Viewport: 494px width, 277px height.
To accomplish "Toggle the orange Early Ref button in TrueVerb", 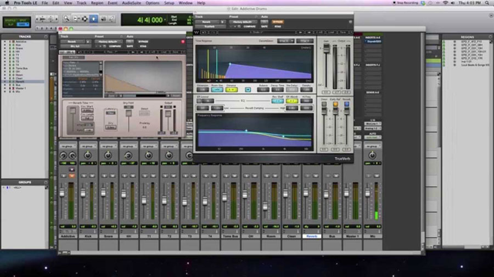I will 335,104.
